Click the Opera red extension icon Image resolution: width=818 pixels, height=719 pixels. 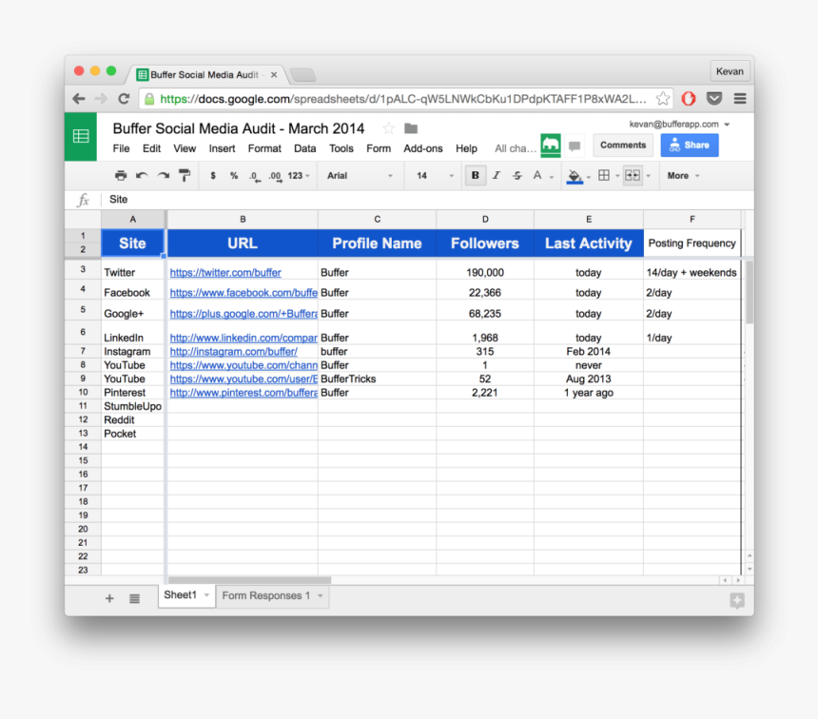[x=689, y=99]
